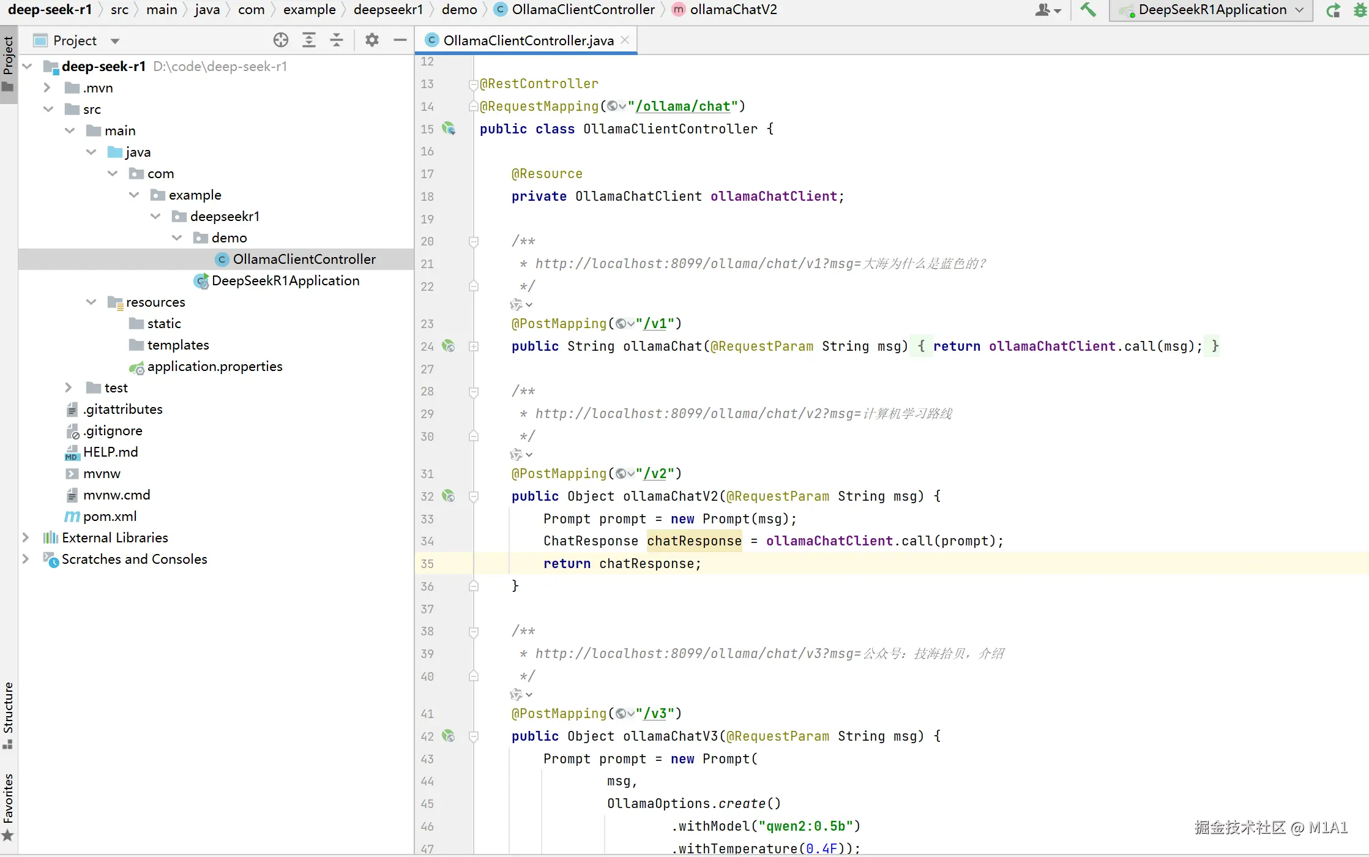This screenshot has height=857, width=1369.
Task: Open the Project view dropdown
Action: (114, 41)
